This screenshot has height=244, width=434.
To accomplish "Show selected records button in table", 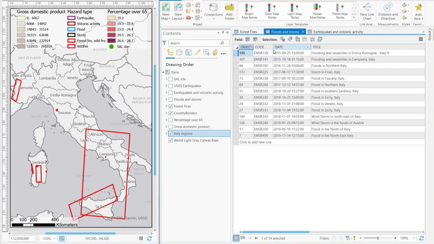I will point(243,238).
